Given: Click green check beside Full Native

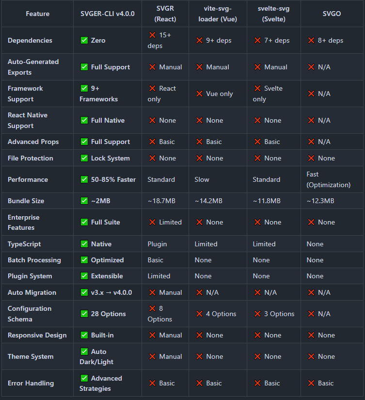Looking at the screenshot, I should pyautogui.click(x=84, y=120).
